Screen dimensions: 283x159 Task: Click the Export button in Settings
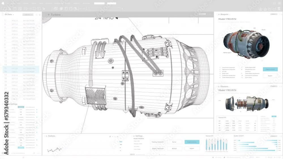coord(192,149)
